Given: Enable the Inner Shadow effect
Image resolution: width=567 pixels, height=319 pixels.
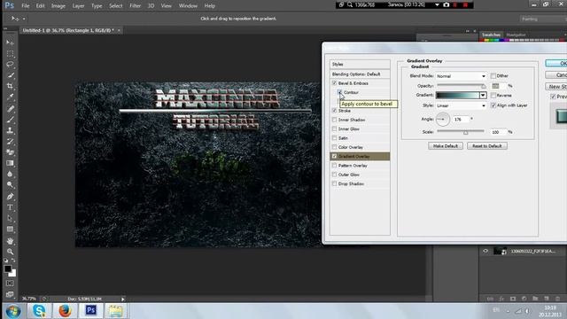Looking at the screenshot, I should click(335, 120).
